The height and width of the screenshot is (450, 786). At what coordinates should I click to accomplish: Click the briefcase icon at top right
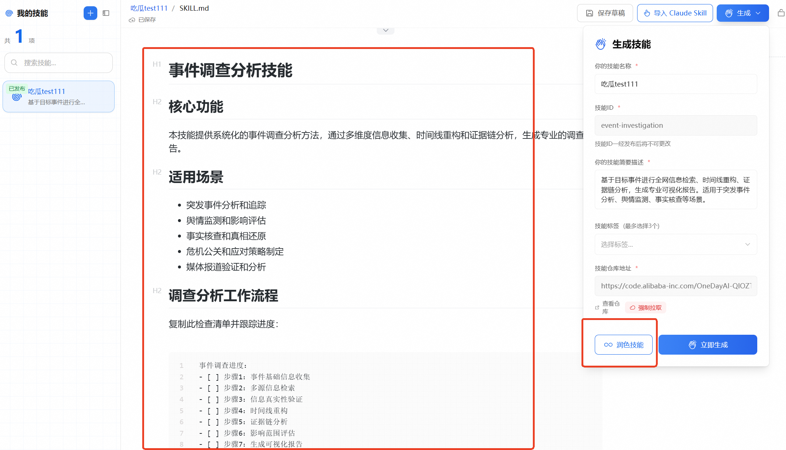781,13
